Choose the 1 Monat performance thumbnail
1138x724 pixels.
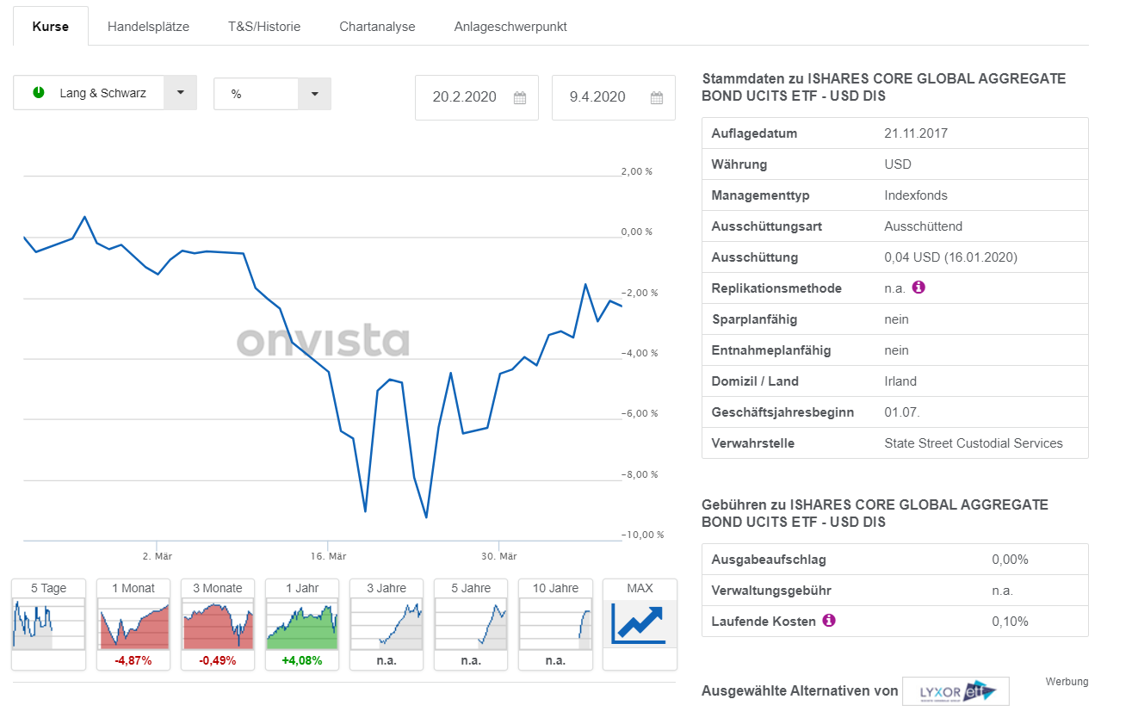(133, 623)
